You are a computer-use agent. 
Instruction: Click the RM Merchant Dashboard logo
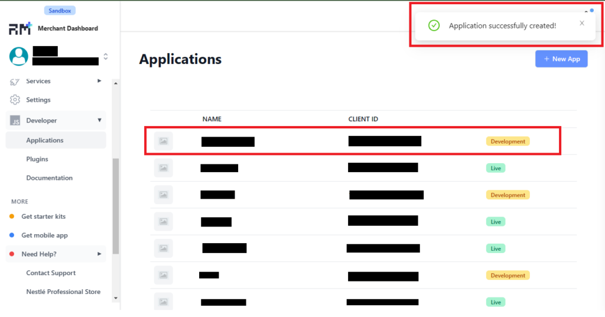coord(20,28)
